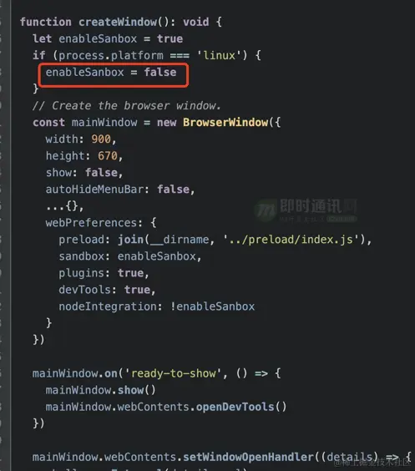
Task: Click the devTools true value
Action: point(137,290)
